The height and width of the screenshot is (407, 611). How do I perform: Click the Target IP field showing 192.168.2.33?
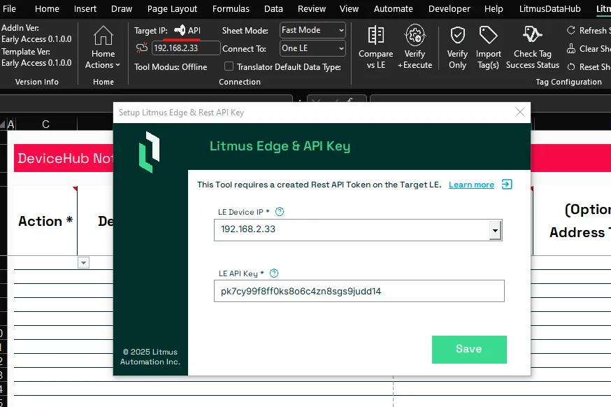click(x=185, y=48)
